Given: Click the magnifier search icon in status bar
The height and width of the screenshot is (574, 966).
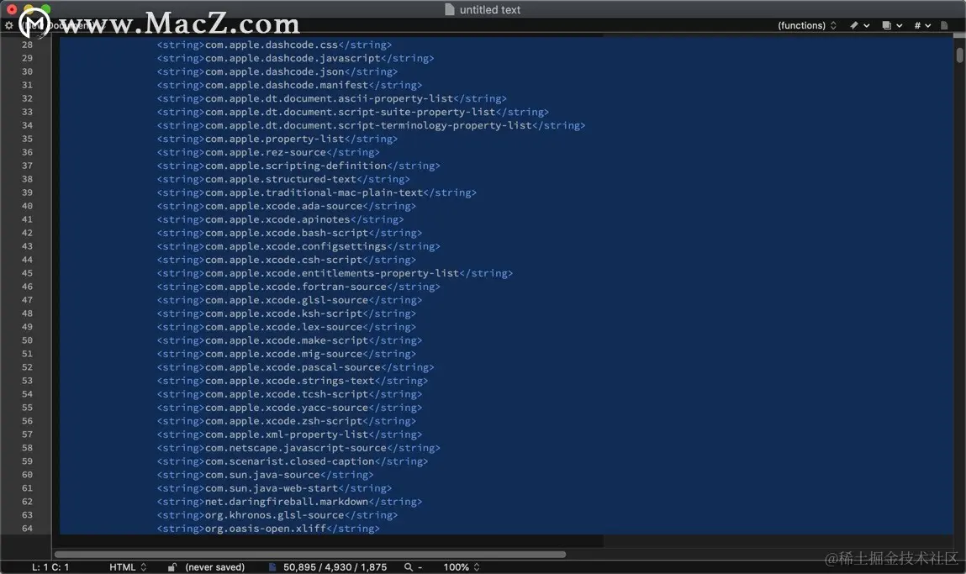Looking at the screenshot, I should (x=409, y=566).
